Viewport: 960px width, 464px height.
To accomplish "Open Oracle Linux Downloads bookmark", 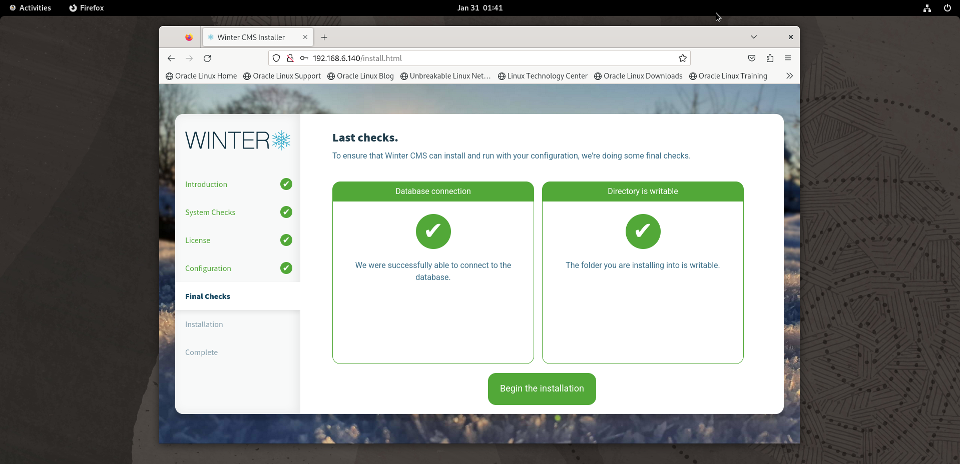I will [639, 76].
